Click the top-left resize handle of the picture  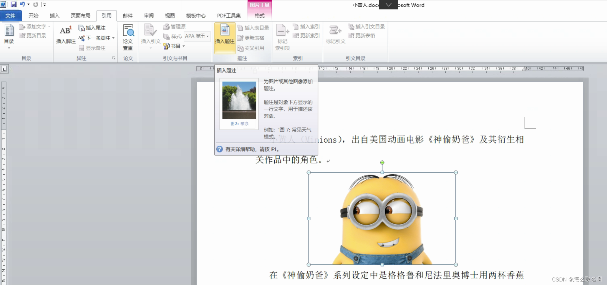pos(309,173)
